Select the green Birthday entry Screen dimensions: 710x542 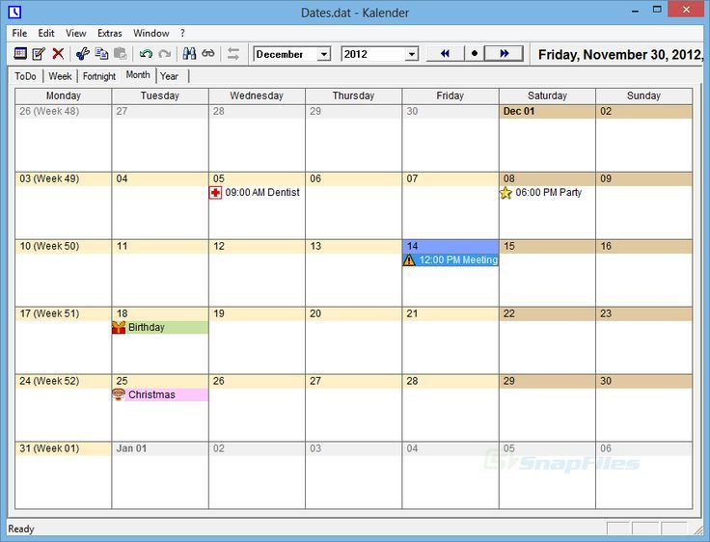160,327
